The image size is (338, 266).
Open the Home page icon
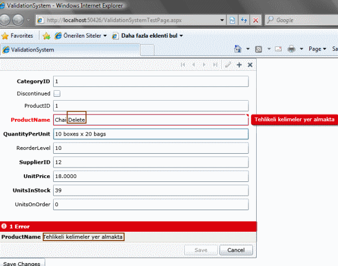238,49
